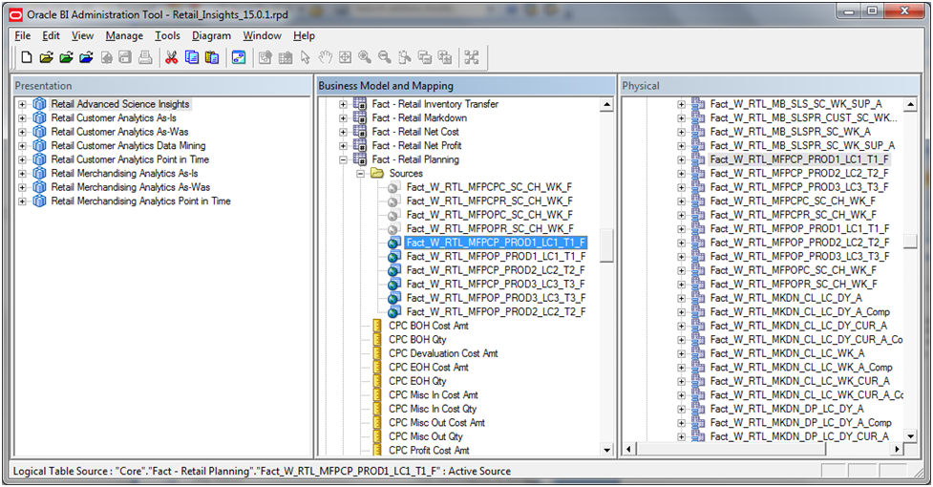Select Fact_W_RTL_MFPOP_PROD3_LC3_T3_F logical source

497,298
